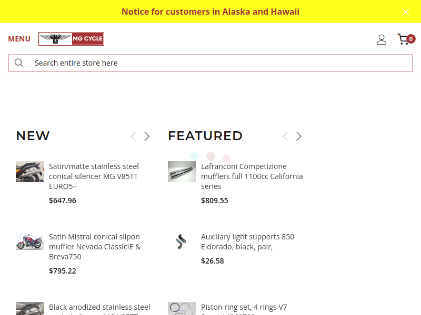Viewport: 421px width, 315px height.
Task: Open the MENU navigation
Action: click(x=19, y=39)
